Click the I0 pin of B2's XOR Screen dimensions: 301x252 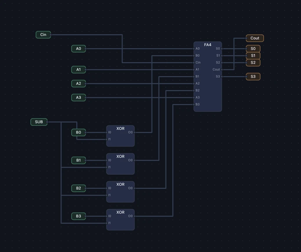(107, 188)
